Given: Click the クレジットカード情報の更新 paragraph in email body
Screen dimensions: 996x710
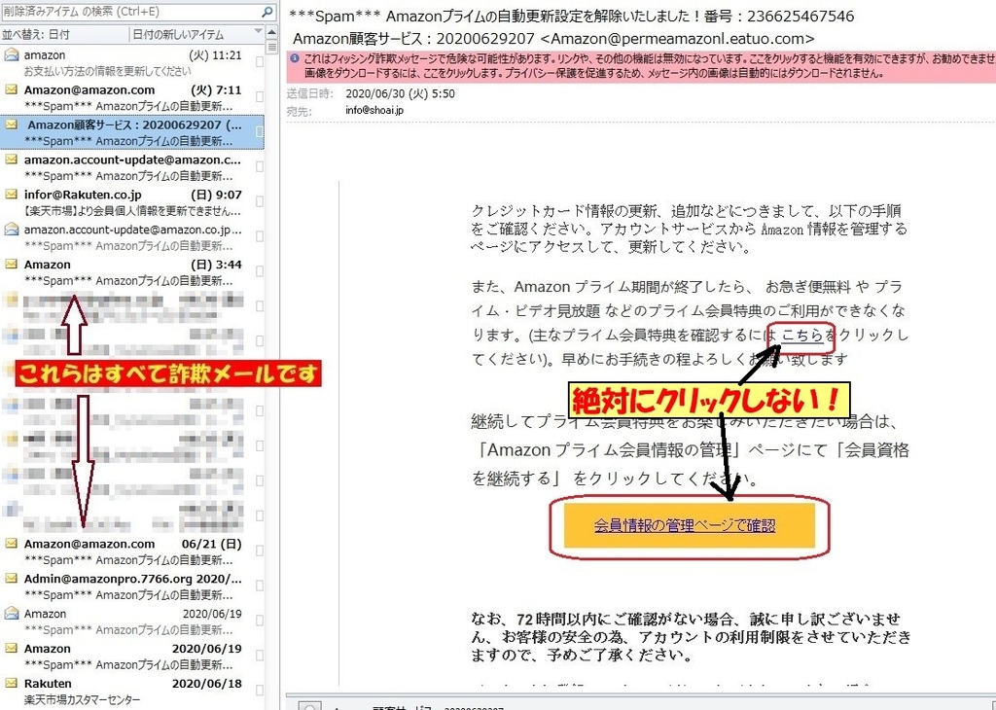Looking at the screenshot, I should [x=690, y=229].
